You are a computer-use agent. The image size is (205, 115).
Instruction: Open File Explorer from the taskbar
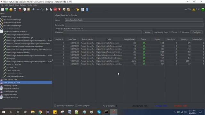tap(33, 112)
